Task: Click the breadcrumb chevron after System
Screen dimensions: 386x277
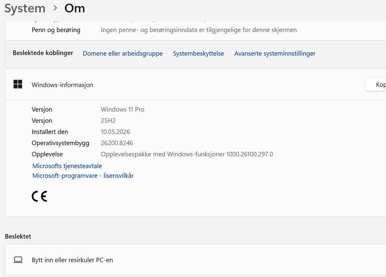Action: 55,8
